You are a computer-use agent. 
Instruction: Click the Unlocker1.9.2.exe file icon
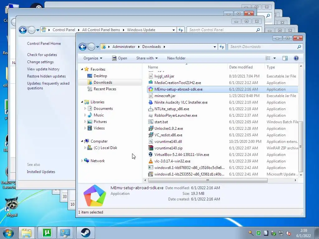pos(150,129)
